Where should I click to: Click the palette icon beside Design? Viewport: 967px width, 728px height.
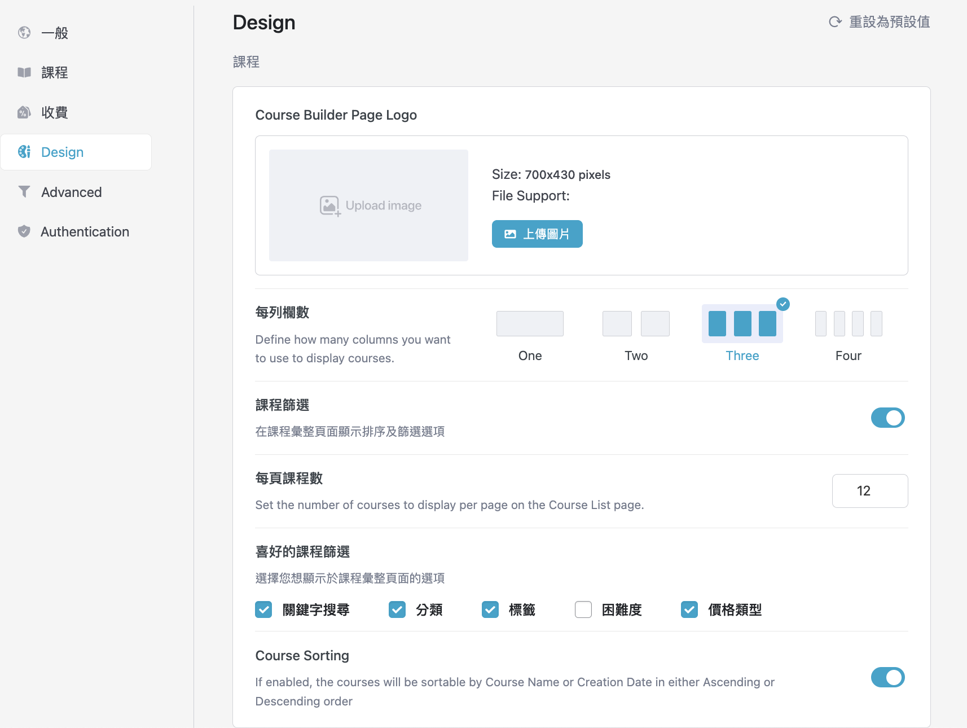tap(24, 152)
